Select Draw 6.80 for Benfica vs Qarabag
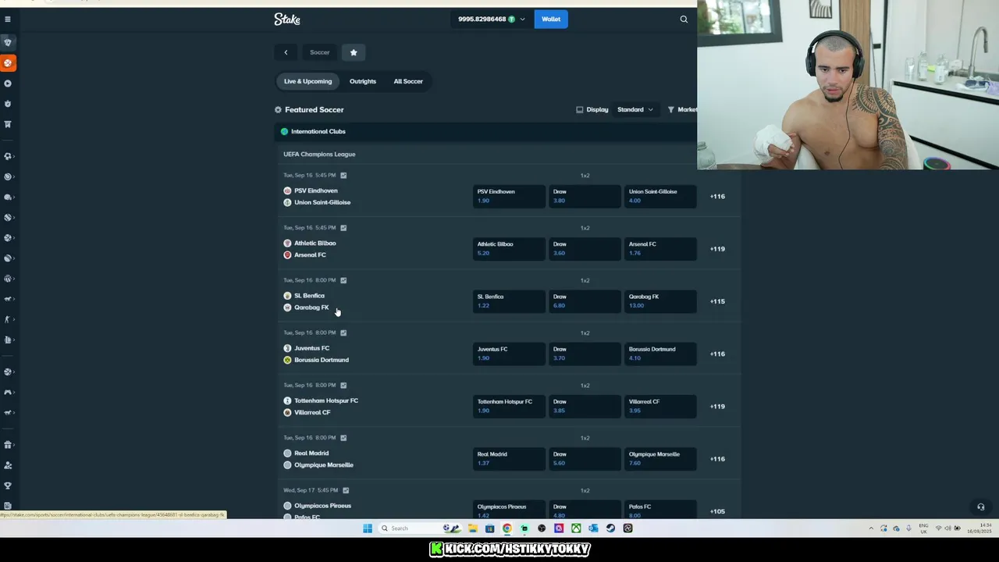This screenshot has width=999, height=562. pyautogui.click(x=585, y=301)
